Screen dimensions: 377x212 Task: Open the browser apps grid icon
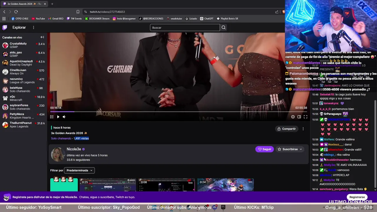(4, 19)
